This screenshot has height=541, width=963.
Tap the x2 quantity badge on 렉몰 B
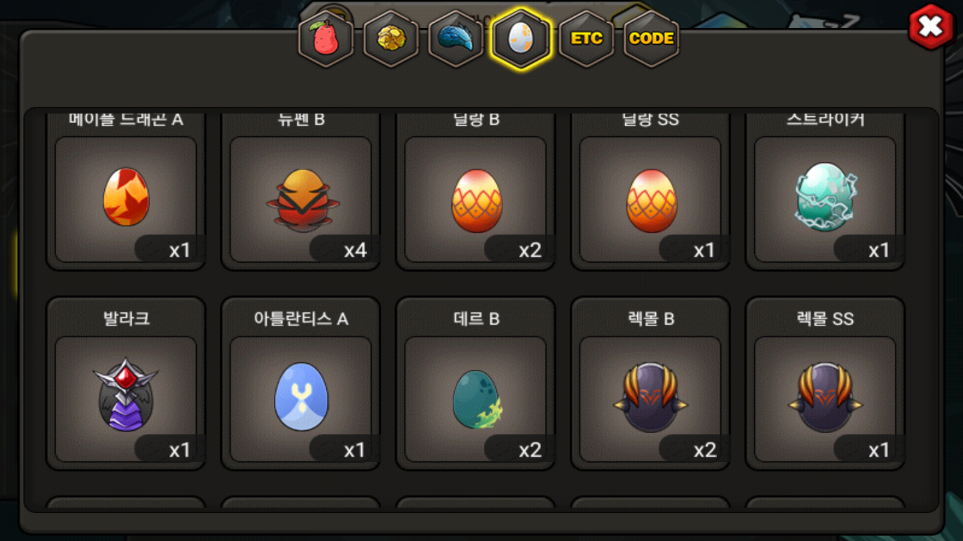click(x=704, y=450)
